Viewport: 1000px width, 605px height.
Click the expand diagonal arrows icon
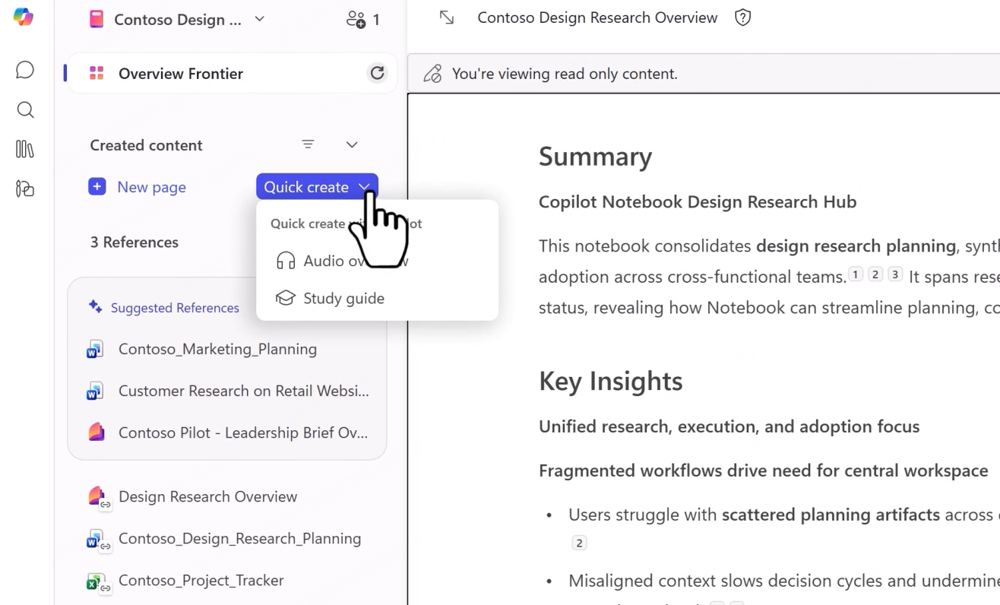(447, 17)
